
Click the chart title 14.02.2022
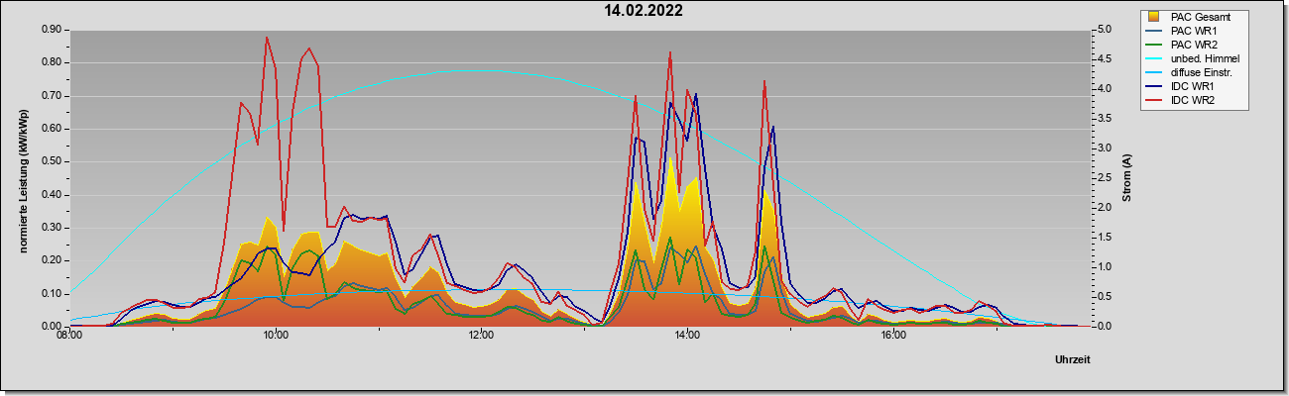[644, 11]
